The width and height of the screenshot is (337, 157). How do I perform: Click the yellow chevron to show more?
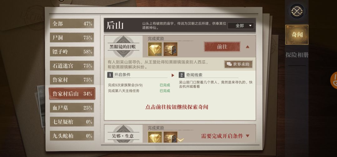[181, 140]
